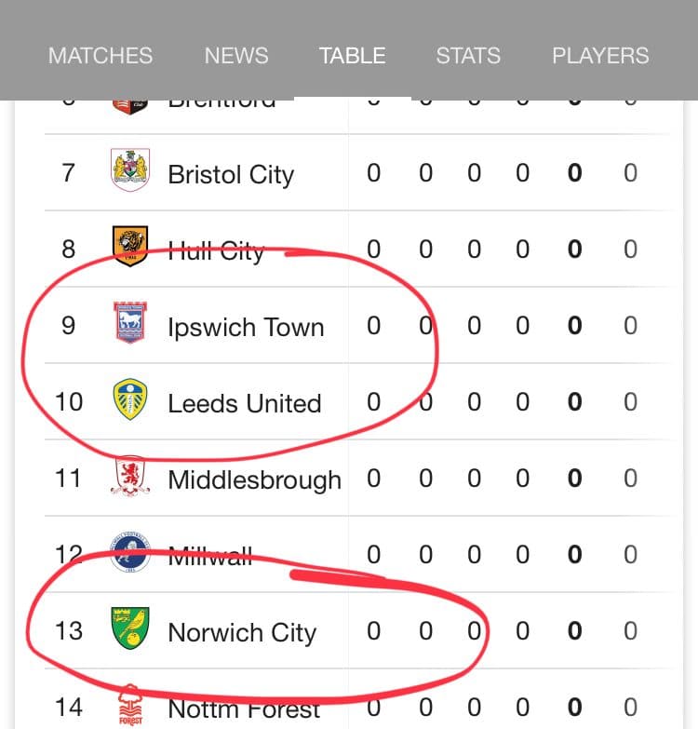The width and height of the screenshot is (698, 729).
Task: Open the Middlesbrough team link
Action: coord(255,480)
